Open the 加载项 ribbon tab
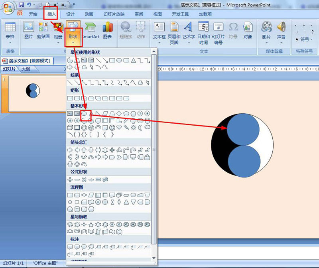This screenshot has width=319, height=268. [205, 14]
